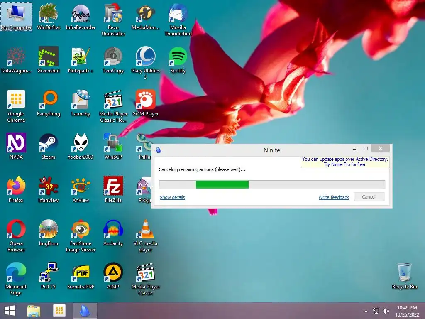Maximize the Ninite window
The image size is (425, 319).
pos(366,149)
